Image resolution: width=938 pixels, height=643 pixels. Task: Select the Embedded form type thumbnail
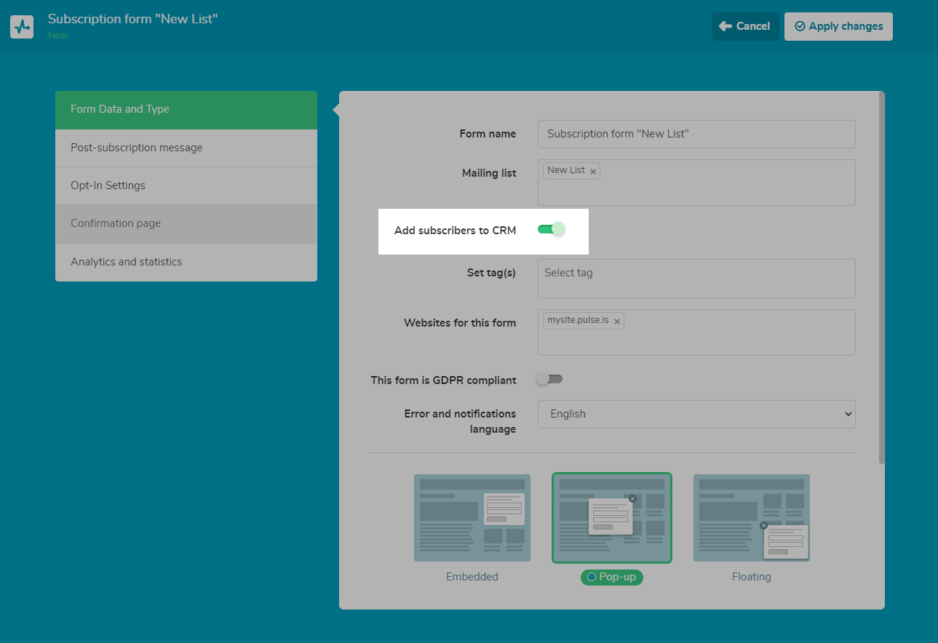click(x=472, y=518)
